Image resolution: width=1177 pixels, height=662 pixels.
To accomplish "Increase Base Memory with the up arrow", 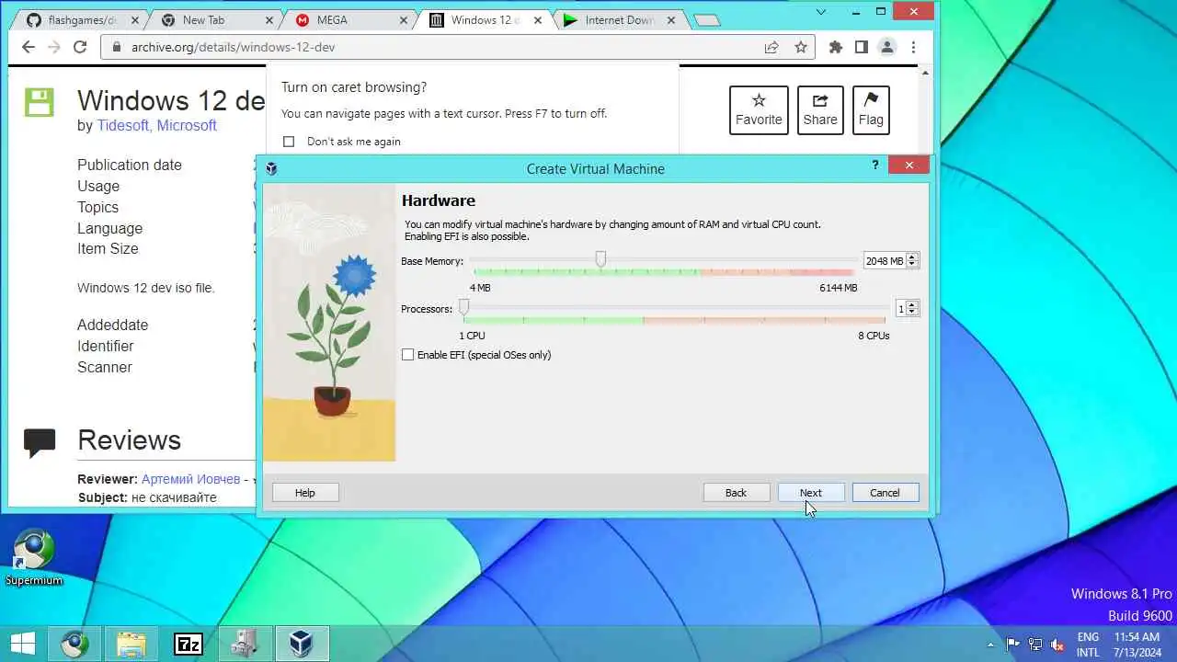I will (x=912, y=257).
